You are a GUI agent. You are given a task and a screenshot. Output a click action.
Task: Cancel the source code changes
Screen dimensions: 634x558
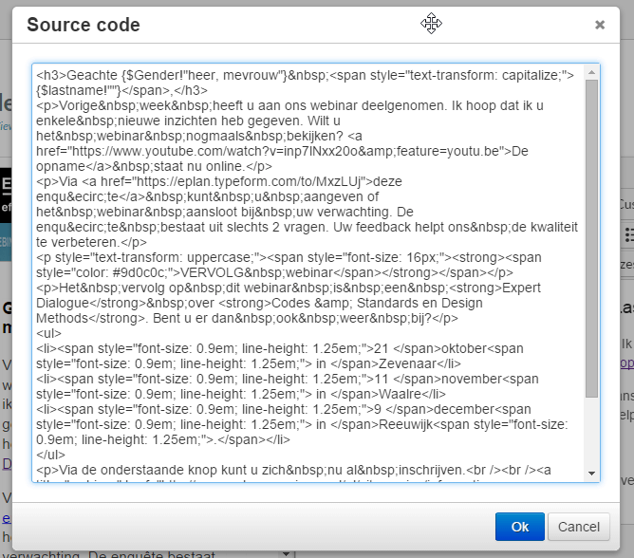pyautogui.click(x=579, y=527)
